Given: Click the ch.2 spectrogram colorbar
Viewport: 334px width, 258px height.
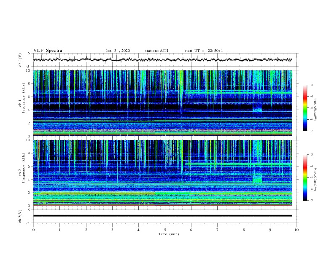Looking at the screenshot, I should coord(305,177).
